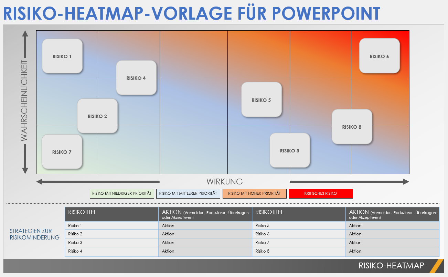Select the Risiko 1 card
Viewport: 448px width, 277px height.
[62, 56]
